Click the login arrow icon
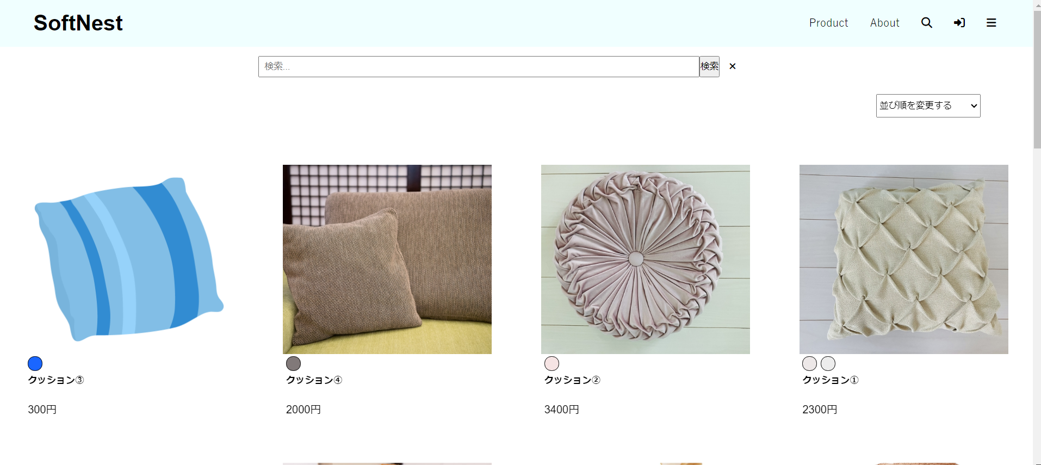This screenshot has width=1041, height=465. pyautogui.click(x=959, y=23)
